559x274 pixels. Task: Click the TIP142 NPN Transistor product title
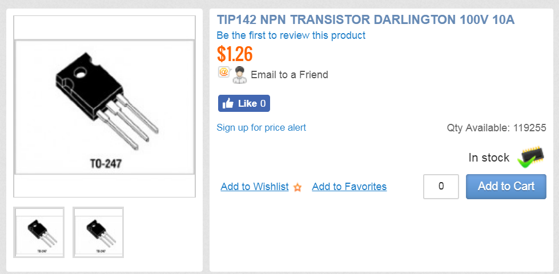click(x=365, y=20)
